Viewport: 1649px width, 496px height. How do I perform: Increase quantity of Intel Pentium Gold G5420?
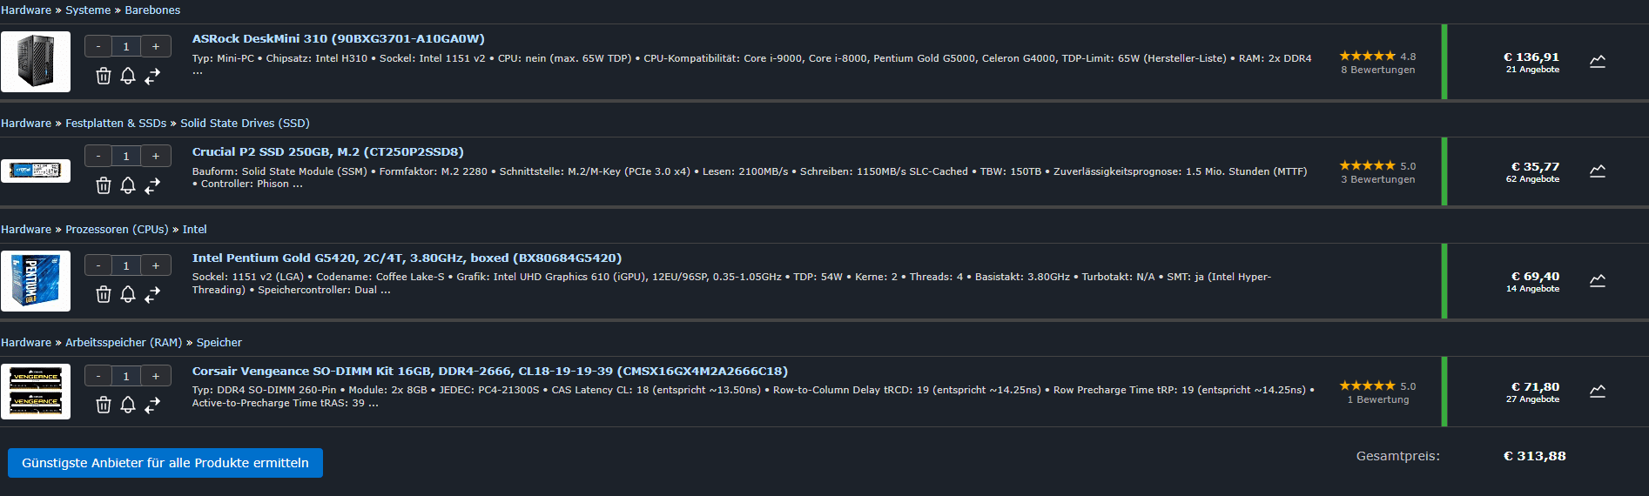coord(156,265)
